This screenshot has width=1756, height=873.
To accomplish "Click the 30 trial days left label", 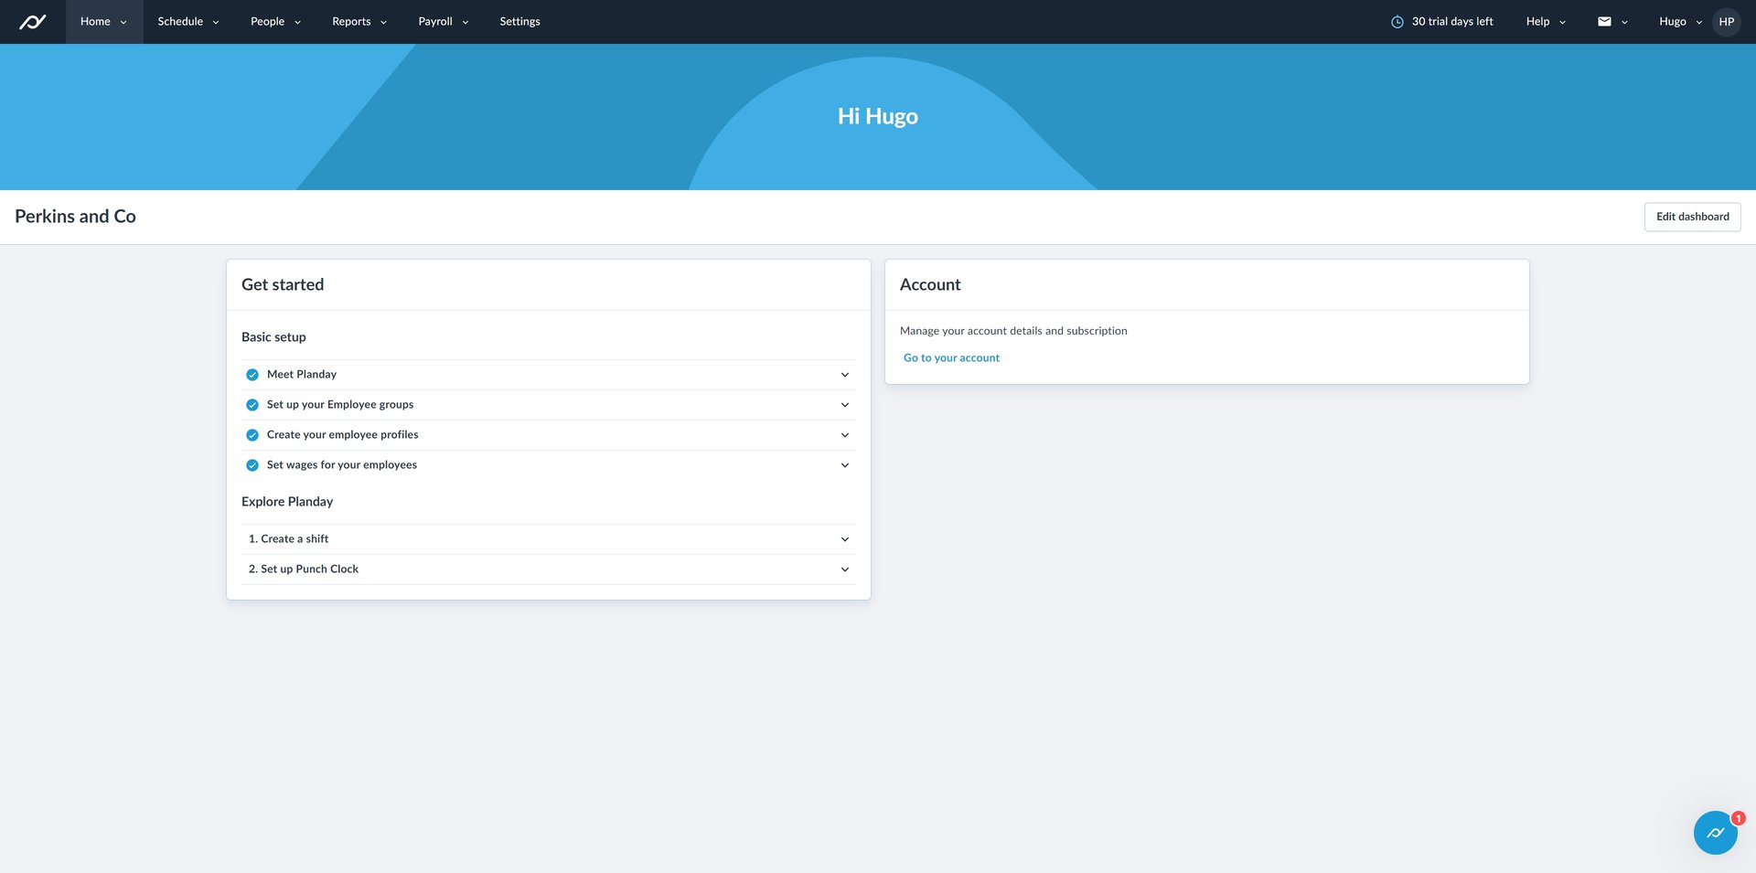I will [1452, 22].
